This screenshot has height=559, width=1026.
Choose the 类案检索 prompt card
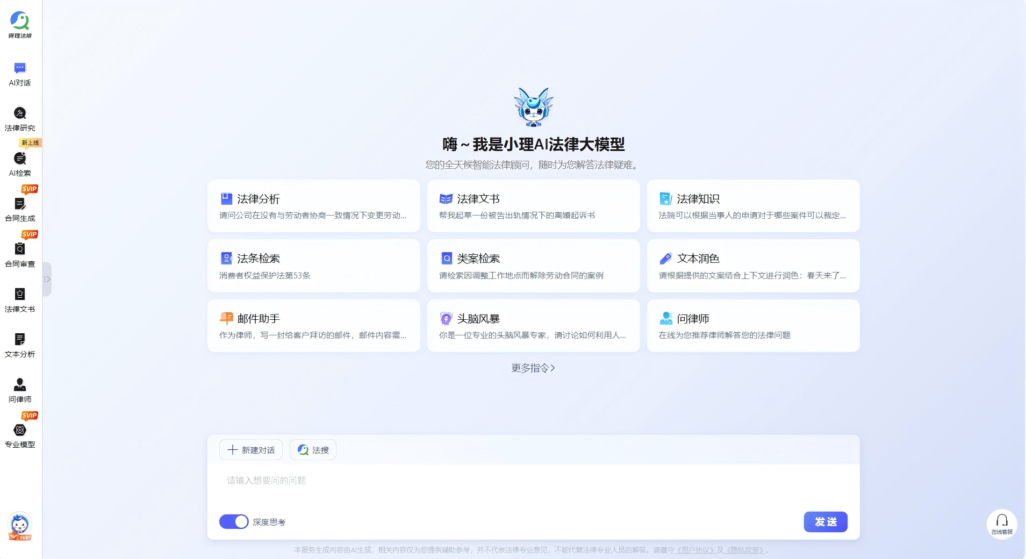[x=533, y=266]
